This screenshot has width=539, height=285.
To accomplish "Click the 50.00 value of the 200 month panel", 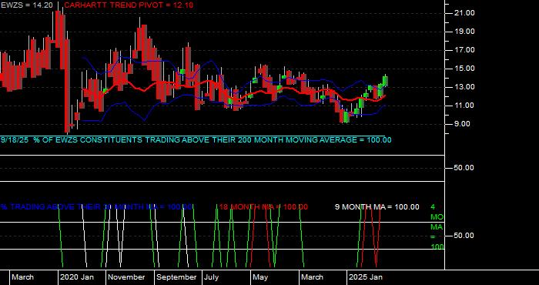I will (465, 168).
